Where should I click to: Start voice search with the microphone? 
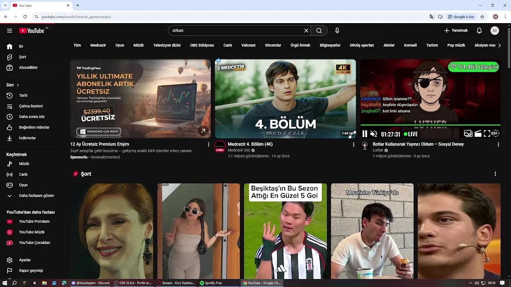[x=337, y=31]
